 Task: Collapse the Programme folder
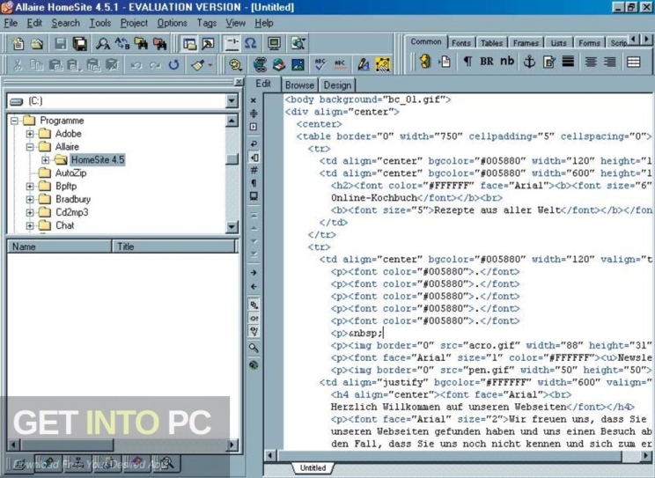pos(15,121)
